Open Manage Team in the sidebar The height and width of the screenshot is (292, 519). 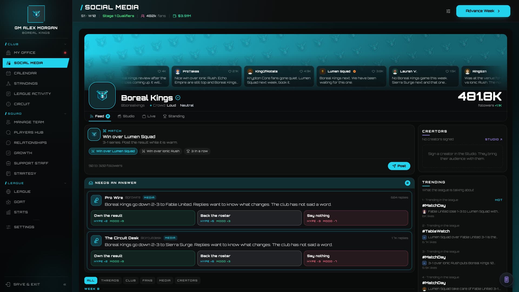click(36, 122)
